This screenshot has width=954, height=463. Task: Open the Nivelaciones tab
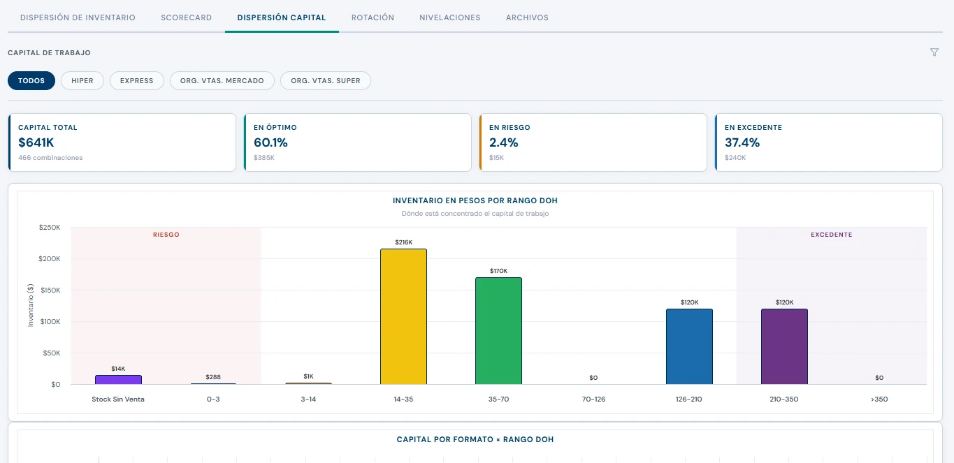click(450, 17)
